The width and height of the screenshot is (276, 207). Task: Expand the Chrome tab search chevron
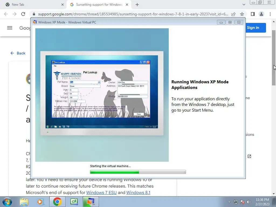point(244,5)
